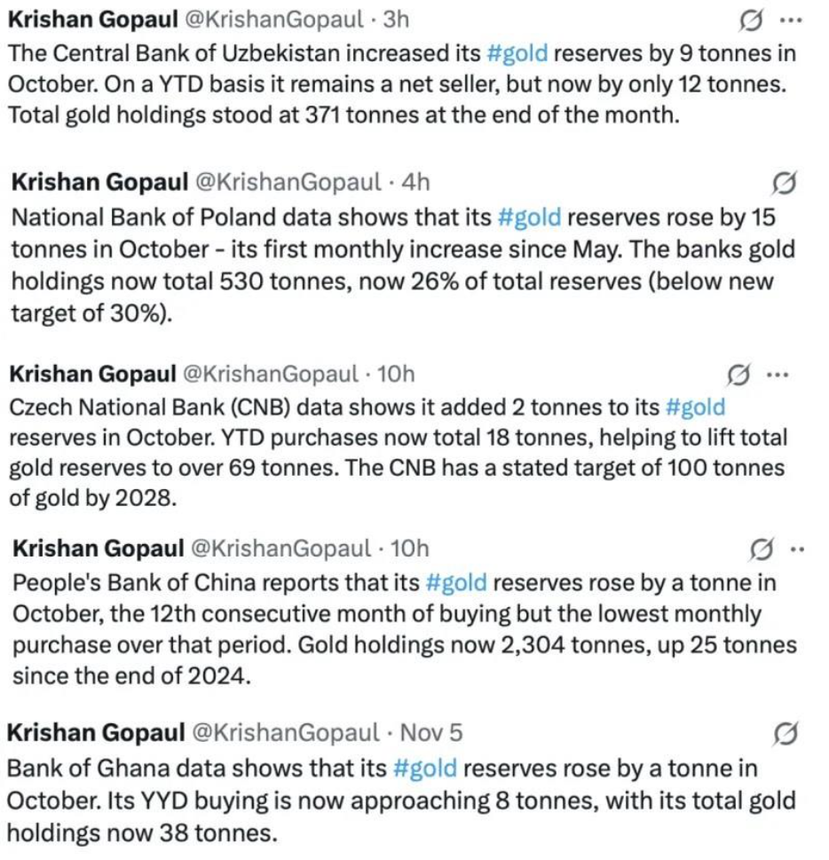The image size is (829, 860).
Task: Click Grok icon on the Poland gold tweet
Action: (785, 183)
